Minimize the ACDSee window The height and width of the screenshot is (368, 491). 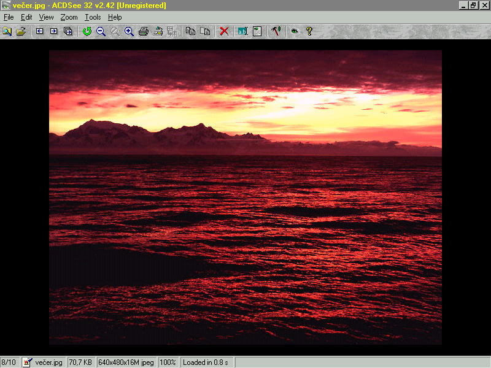(x=463, y=6)
